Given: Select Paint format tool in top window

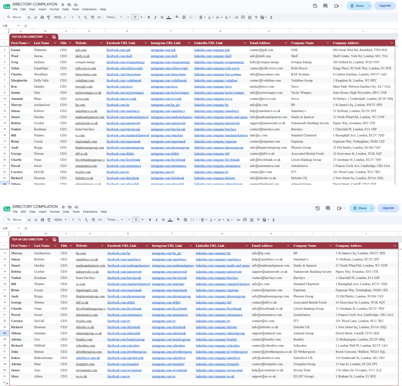Looking at the screenshot, I should [x=48, y=17].
